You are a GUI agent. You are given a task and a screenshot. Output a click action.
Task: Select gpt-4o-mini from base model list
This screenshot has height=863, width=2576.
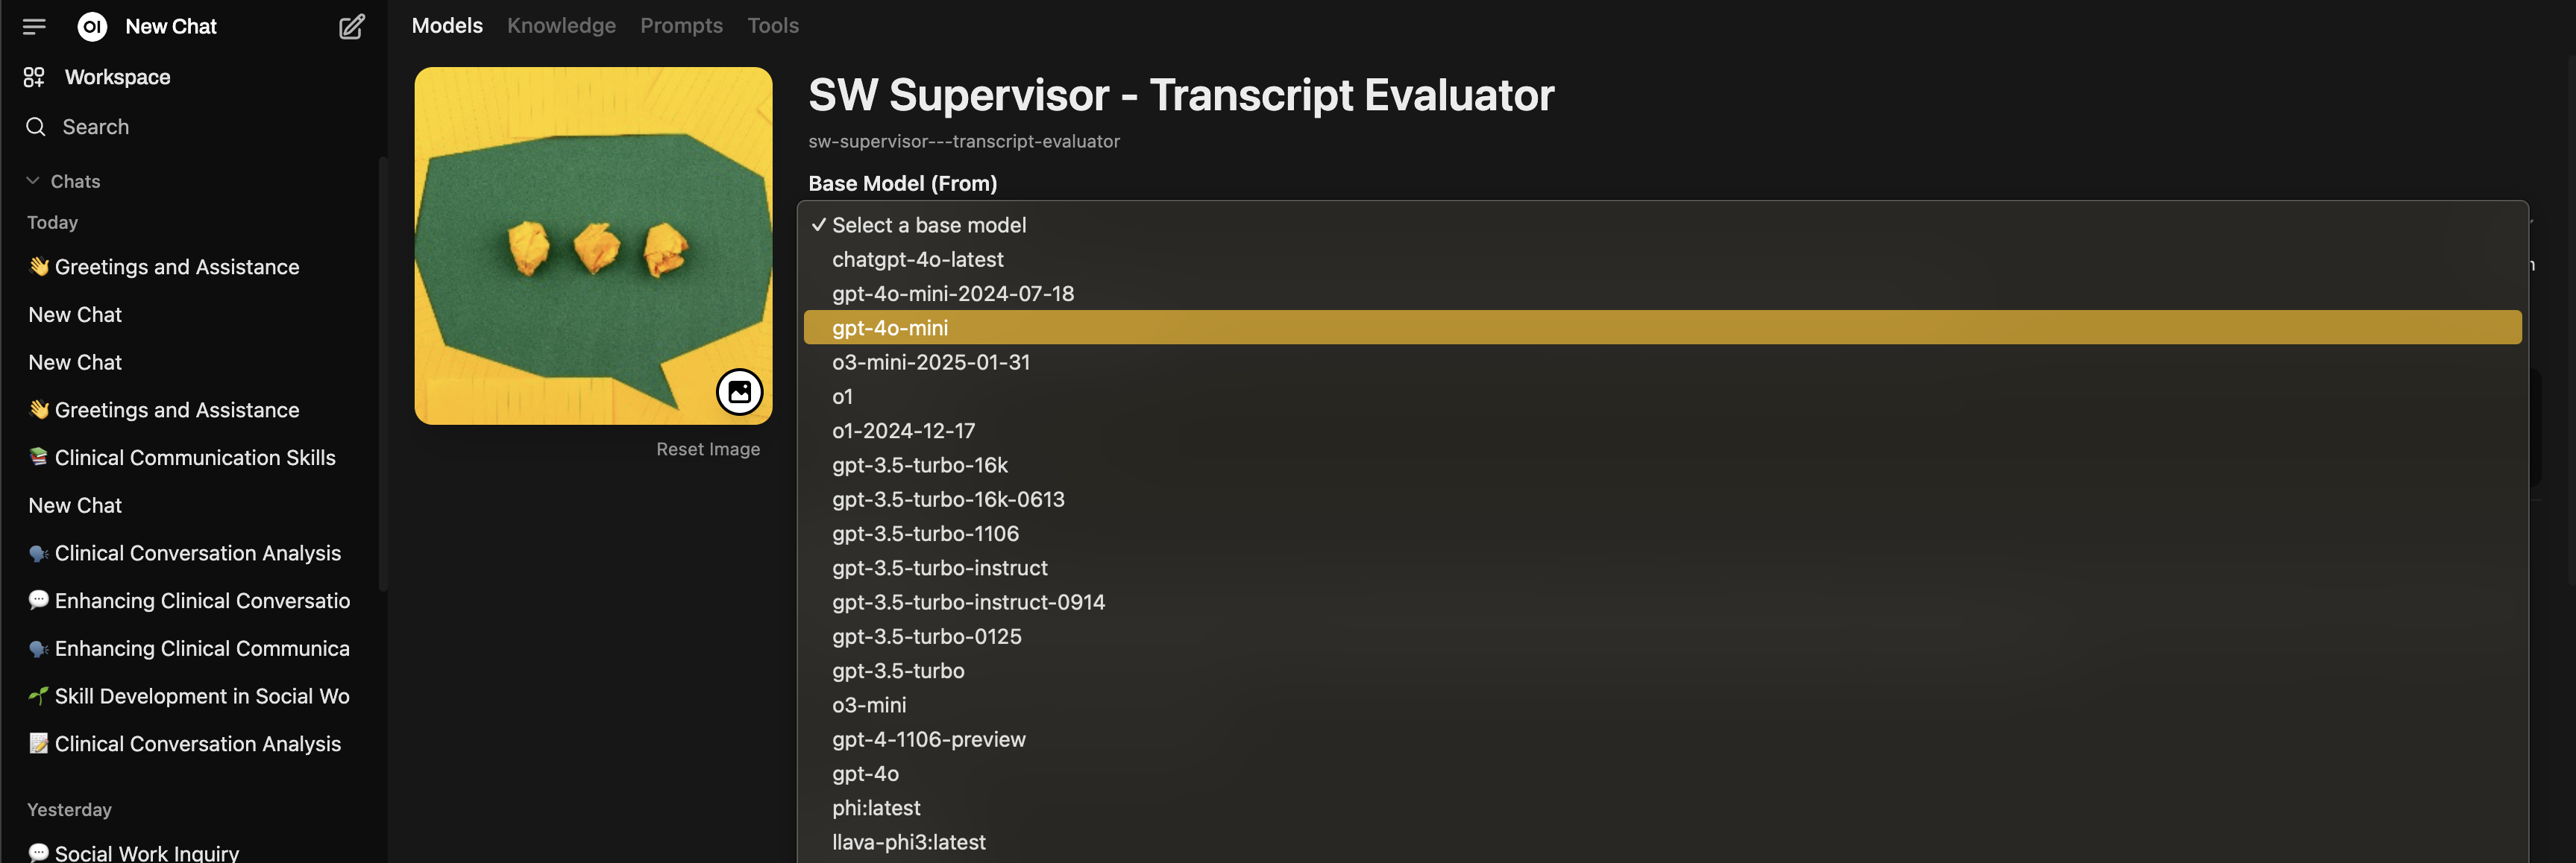(x=890, y=328)
